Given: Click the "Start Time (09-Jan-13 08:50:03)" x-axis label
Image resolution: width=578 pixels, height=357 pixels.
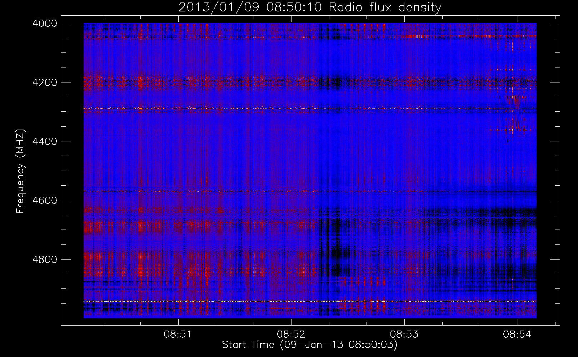Looking at the screenshot, I should point(310,345).
